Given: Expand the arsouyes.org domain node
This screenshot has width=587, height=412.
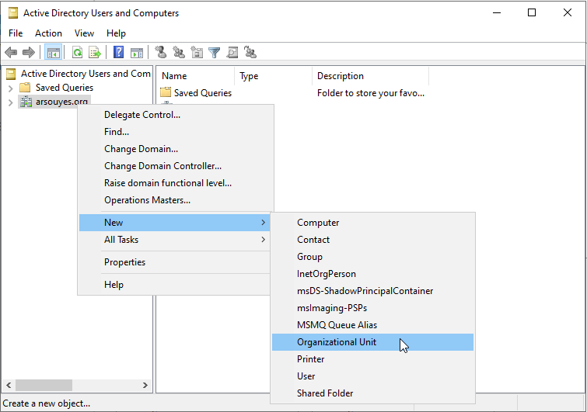Looking at the screenshot, I should coord(10,102).
